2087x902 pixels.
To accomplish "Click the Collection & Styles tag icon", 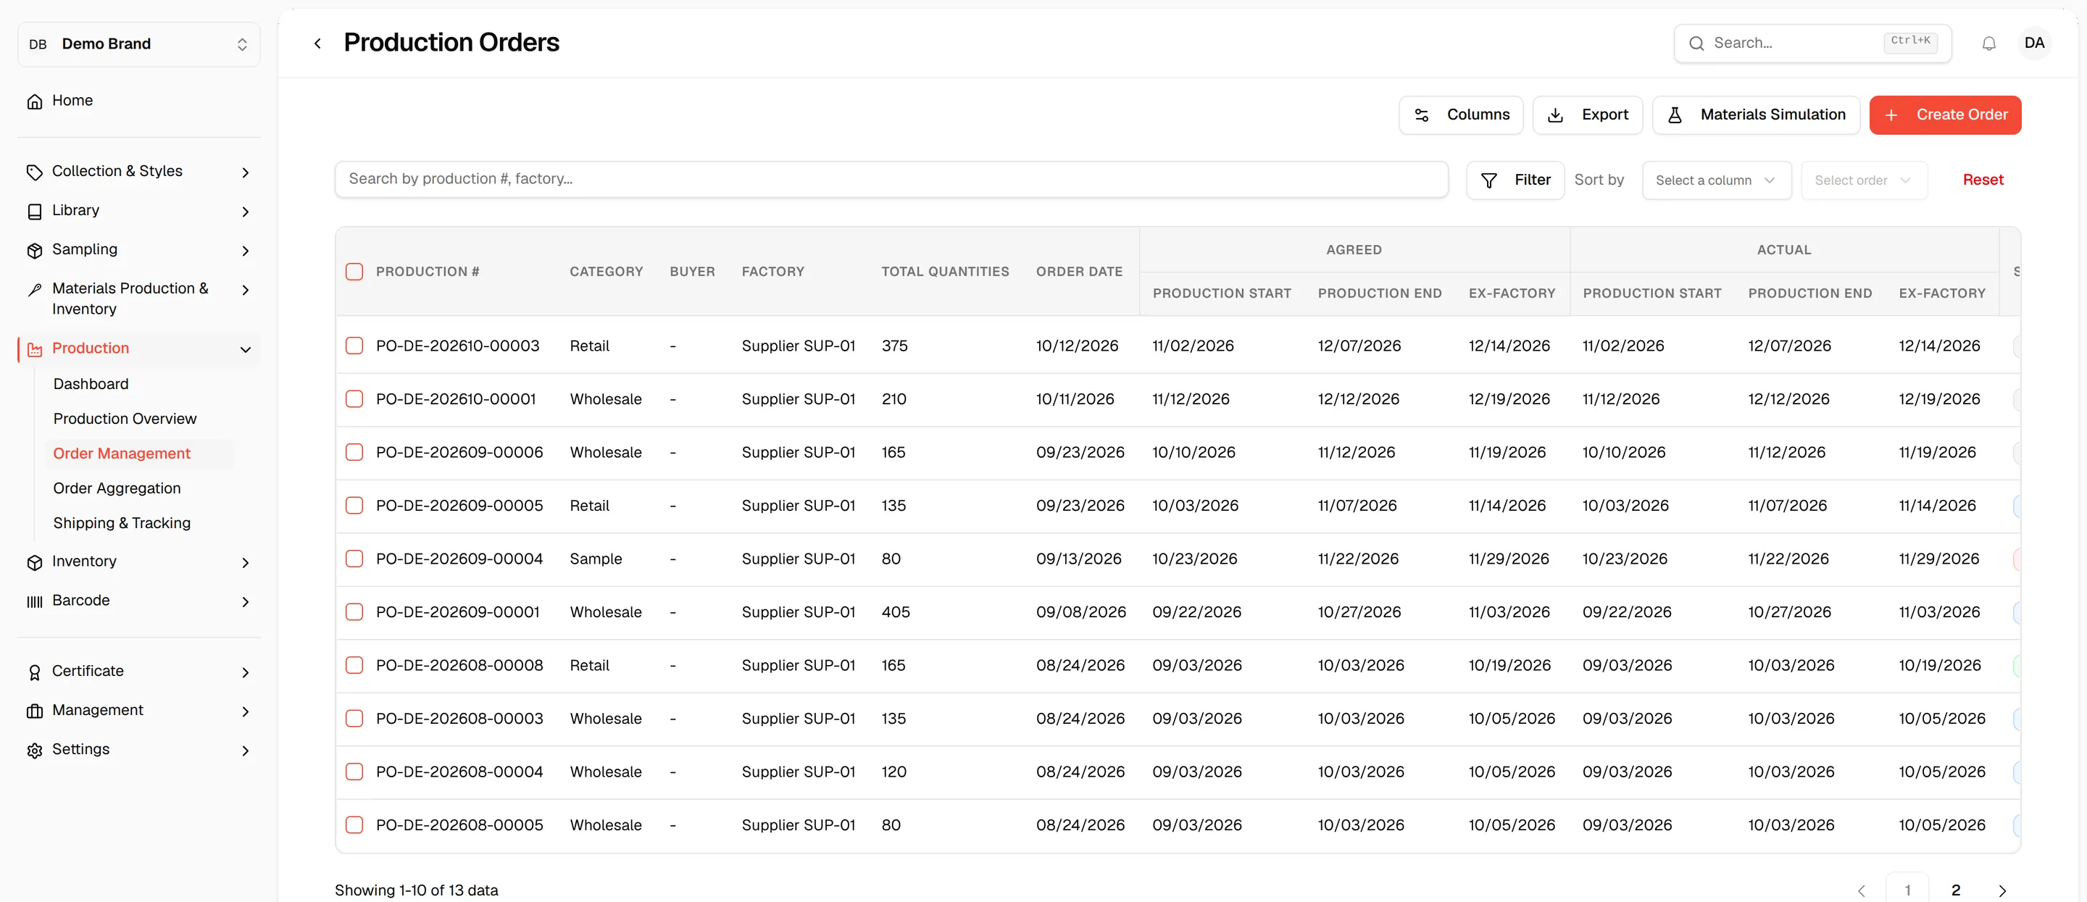I will (35, 172).
